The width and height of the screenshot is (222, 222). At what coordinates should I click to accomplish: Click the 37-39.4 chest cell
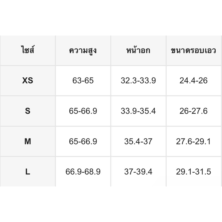coord(138,172)
